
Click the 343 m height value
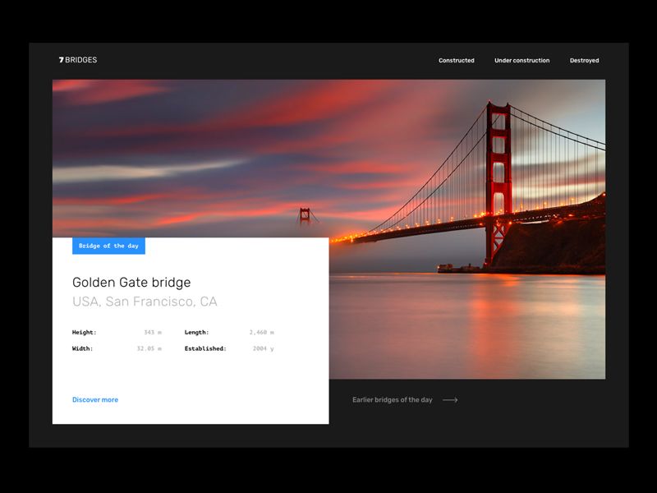(x=153, y=333)
